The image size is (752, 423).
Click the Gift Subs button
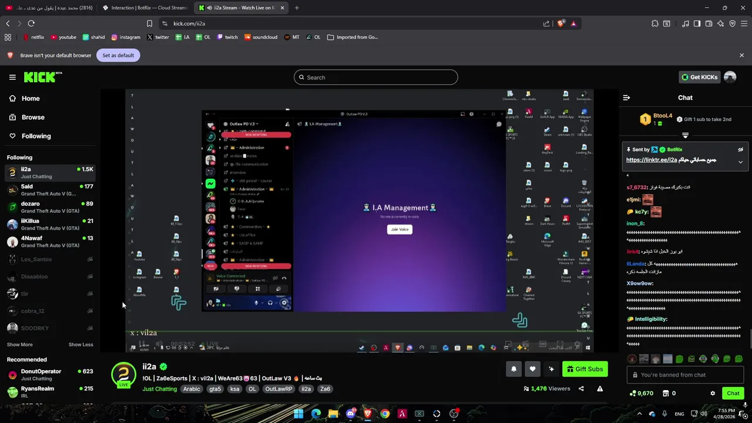coord(585,369)
